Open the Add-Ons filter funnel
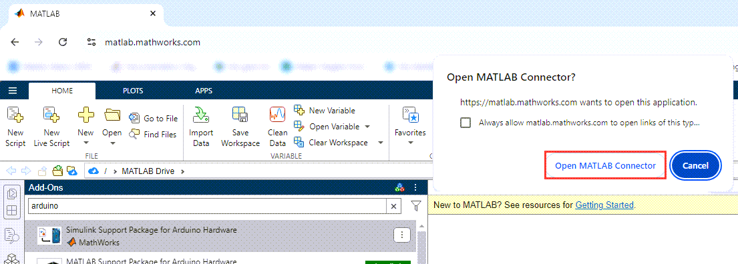 (x=416, y=206)
